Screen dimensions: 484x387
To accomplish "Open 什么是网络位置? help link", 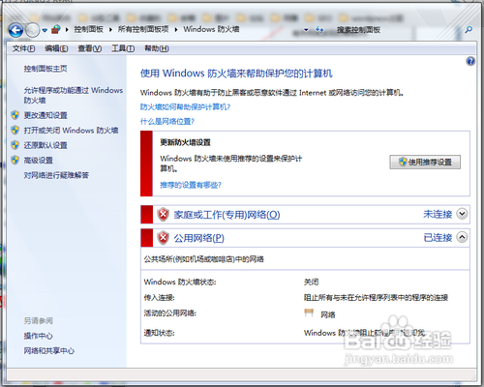I will pyautogui.click(x=167, y=122).
